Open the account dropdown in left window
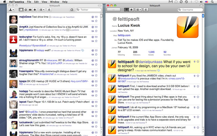Image resolution: width=217 pixels, height=136 pixels. point(11,10)
